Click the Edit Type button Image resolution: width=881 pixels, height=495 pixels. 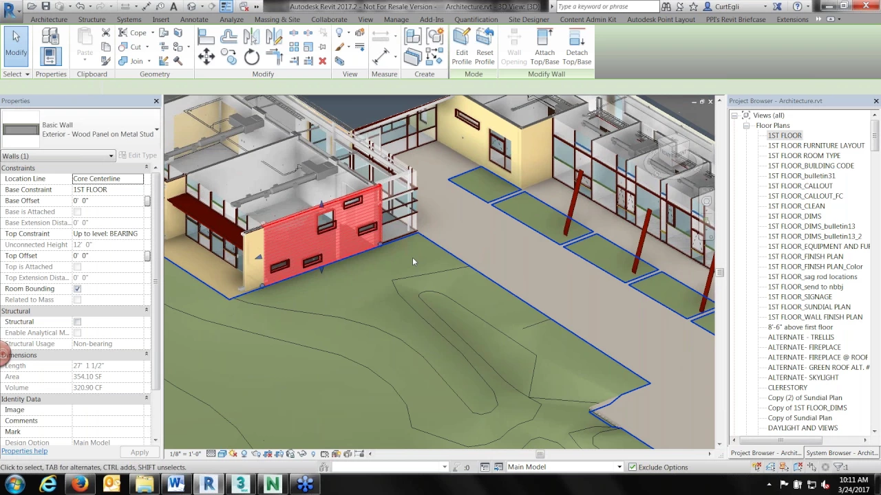point(138,155)
